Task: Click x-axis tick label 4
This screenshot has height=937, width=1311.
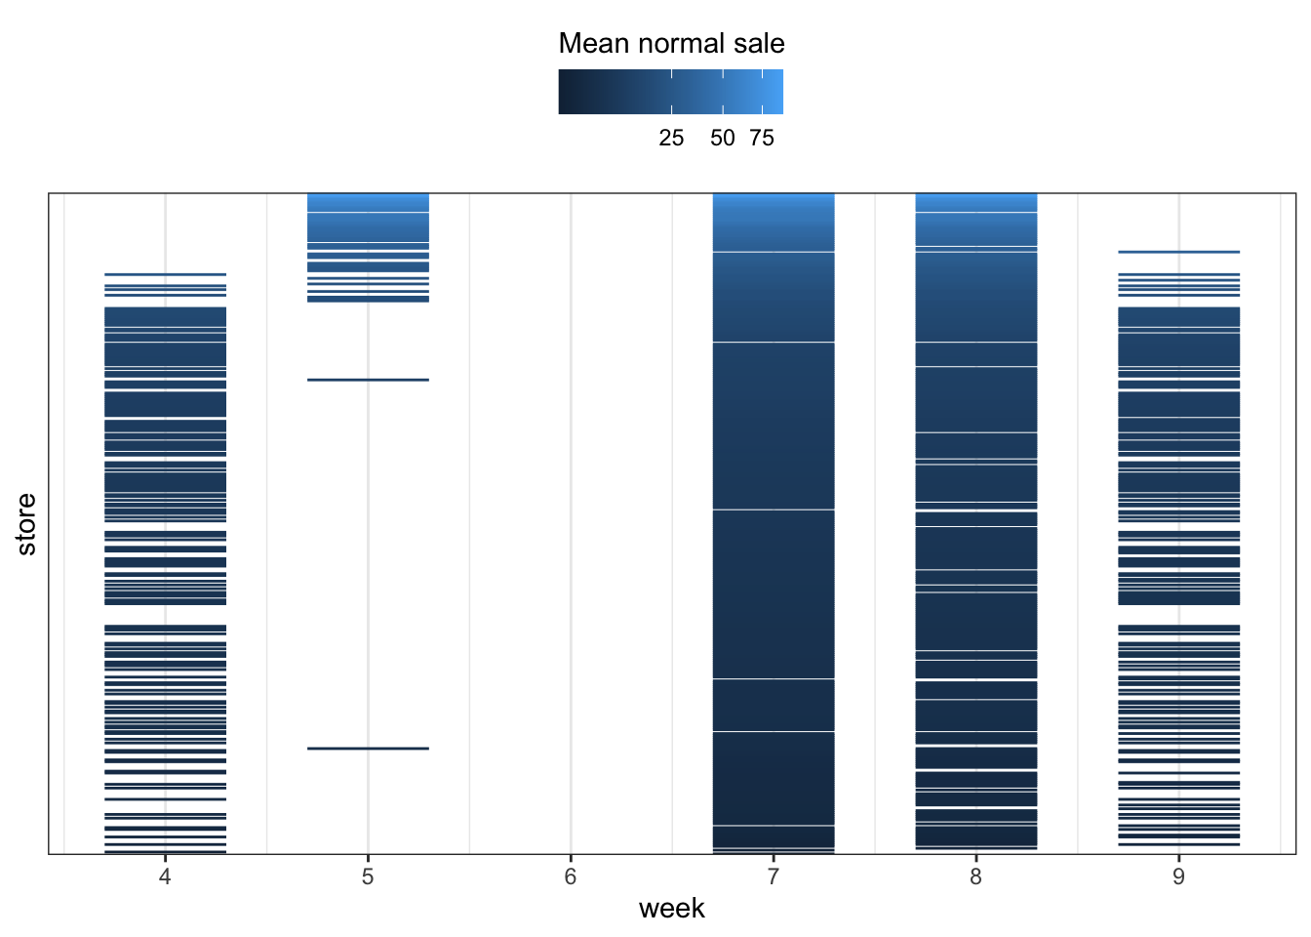Action: pyautogui.click(x=165, y=877)
